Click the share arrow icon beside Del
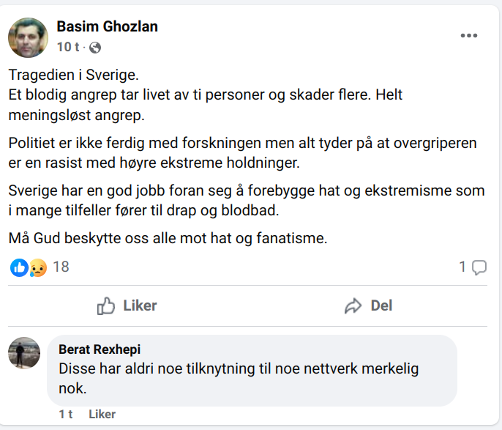The width and height of the screenshot is (502, 430). (353, 306)
